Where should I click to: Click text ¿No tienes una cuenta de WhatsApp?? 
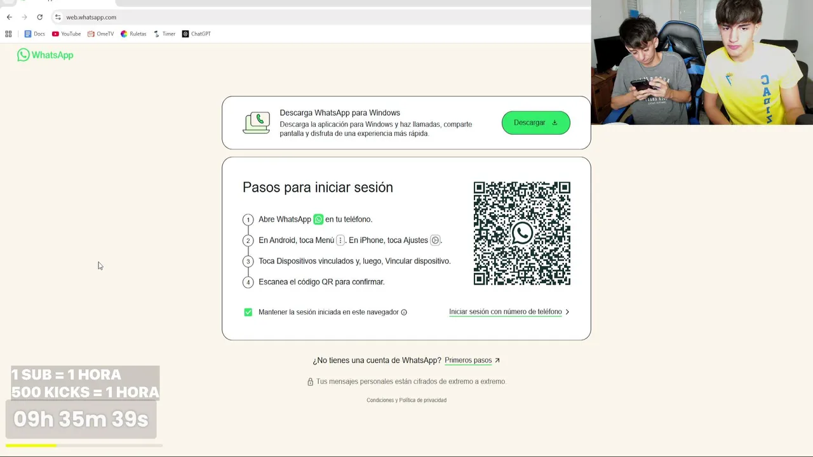[377, 361]
